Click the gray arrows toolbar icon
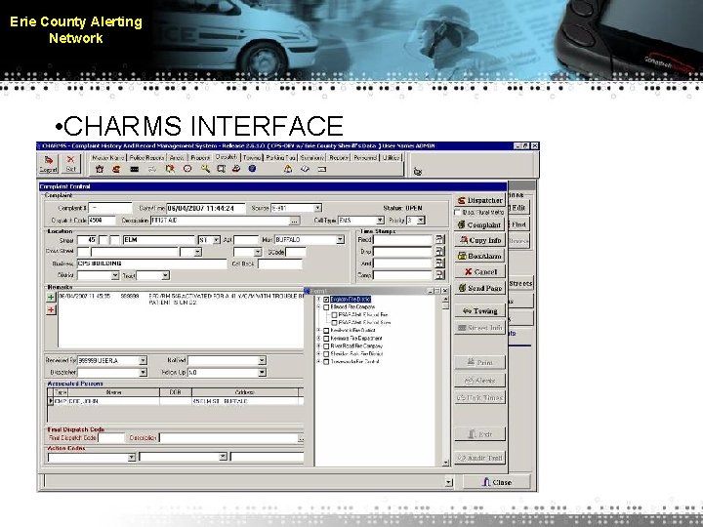703x527 pixels. (x=152, y=169)
